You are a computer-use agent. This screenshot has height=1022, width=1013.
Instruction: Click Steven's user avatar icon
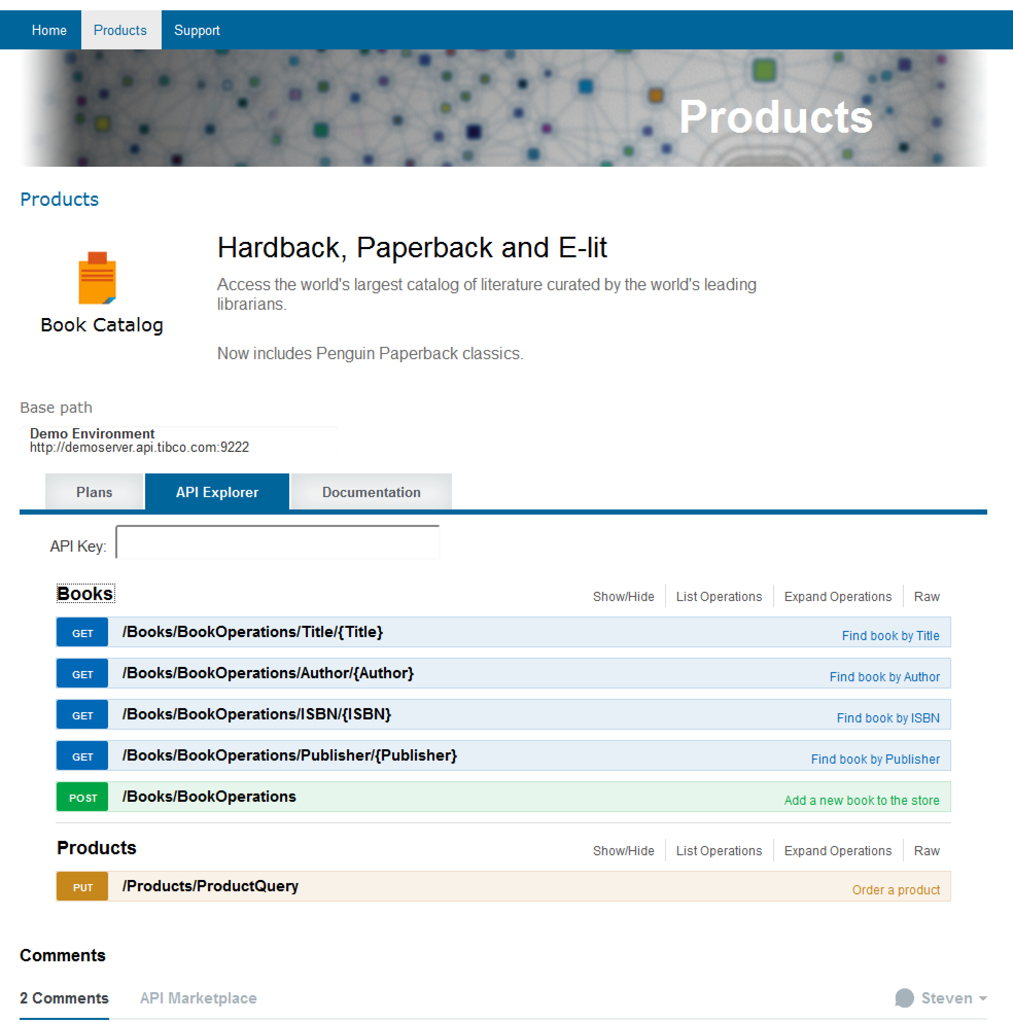click(904, 998)
